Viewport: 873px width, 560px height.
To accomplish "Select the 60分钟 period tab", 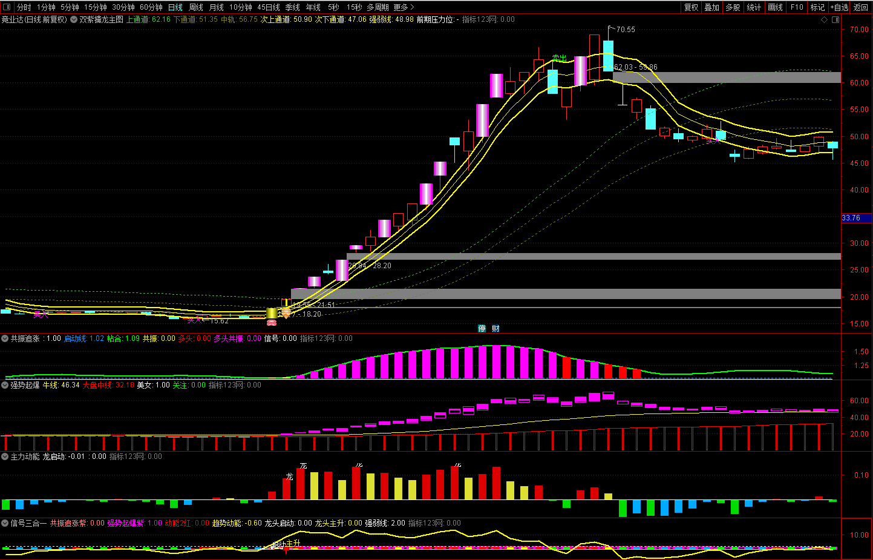I will pos(151,7).
